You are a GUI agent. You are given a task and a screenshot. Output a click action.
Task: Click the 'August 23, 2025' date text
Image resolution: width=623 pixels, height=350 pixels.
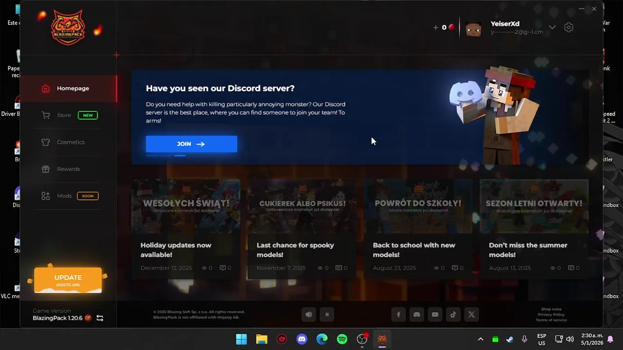click(394, 268)
